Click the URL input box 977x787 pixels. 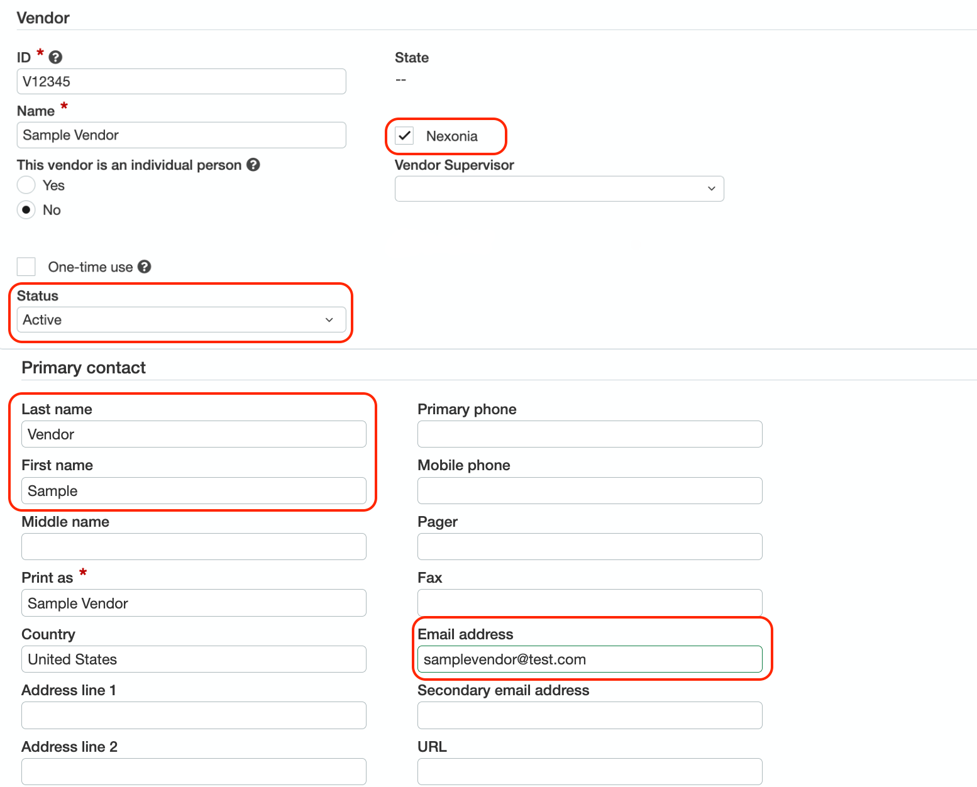(x=590, y=772)
